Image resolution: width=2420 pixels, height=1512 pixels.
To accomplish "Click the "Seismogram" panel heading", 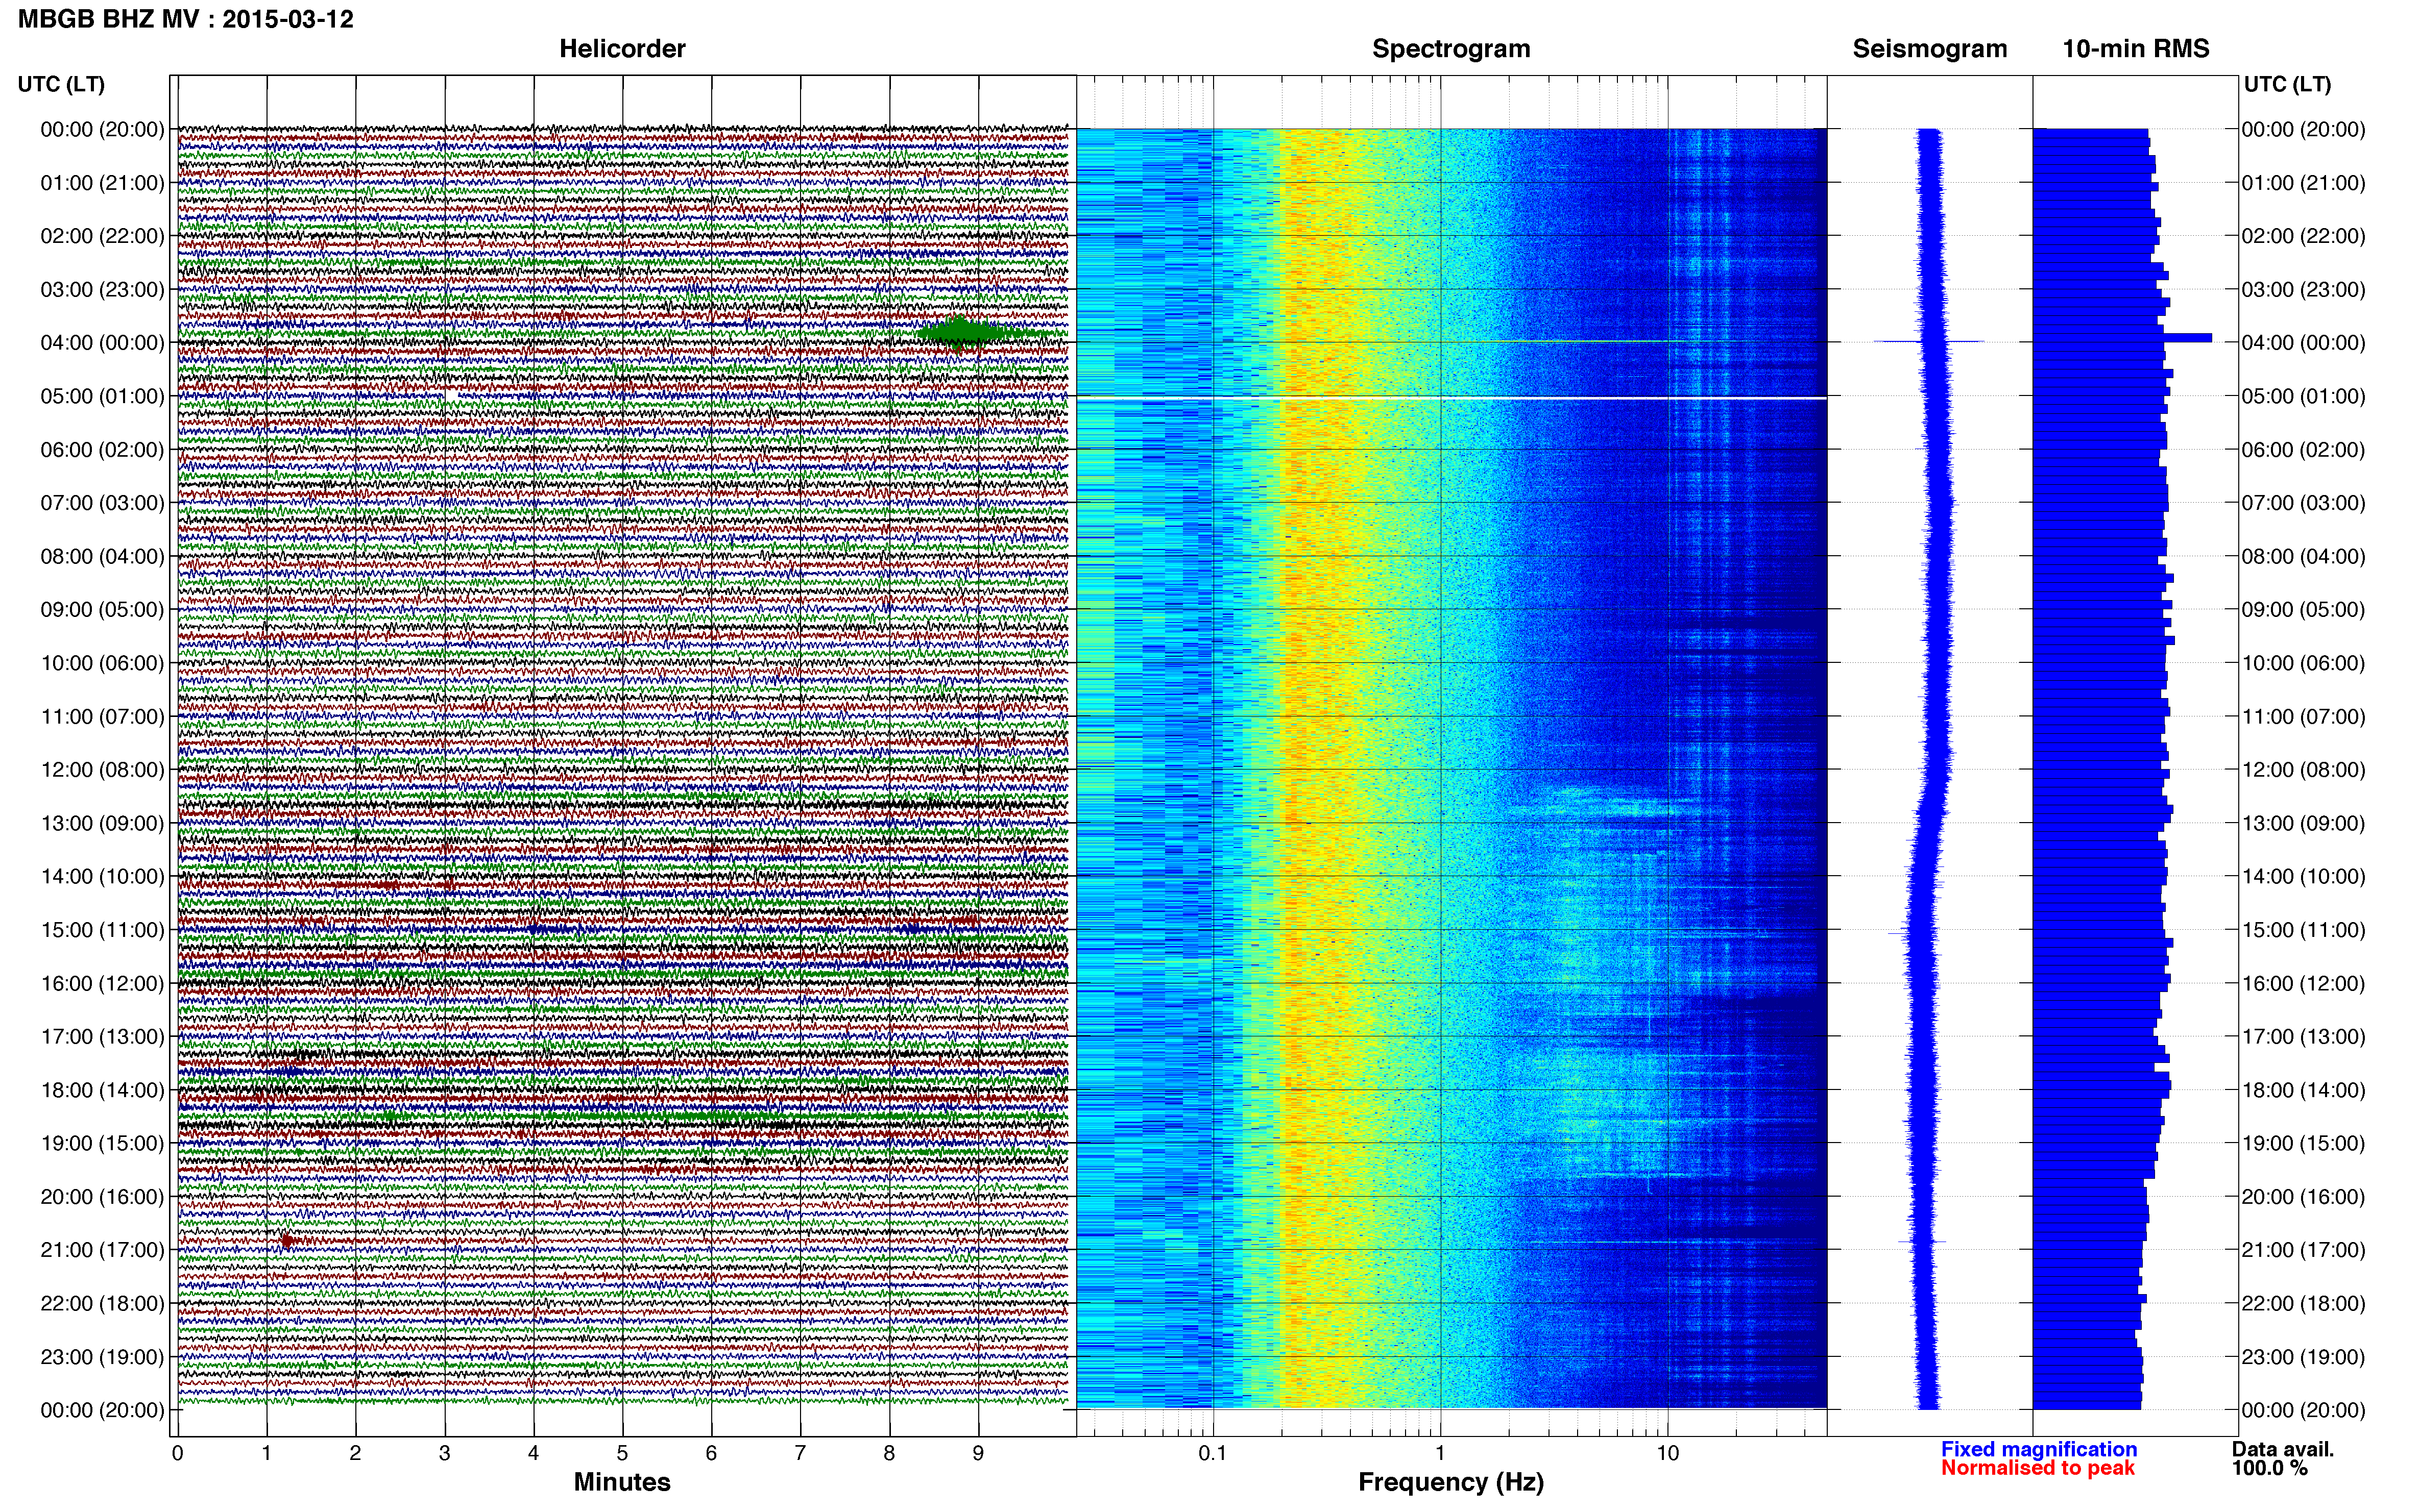I will (x=1930, y=49).
